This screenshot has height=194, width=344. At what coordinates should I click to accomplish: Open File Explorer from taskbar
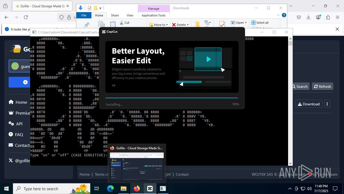pyautogui.click(x=123, y=189)
